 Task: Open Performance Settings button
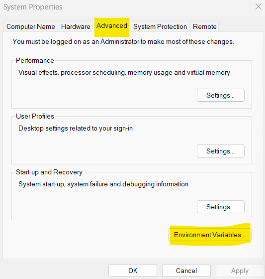[221, 95]
